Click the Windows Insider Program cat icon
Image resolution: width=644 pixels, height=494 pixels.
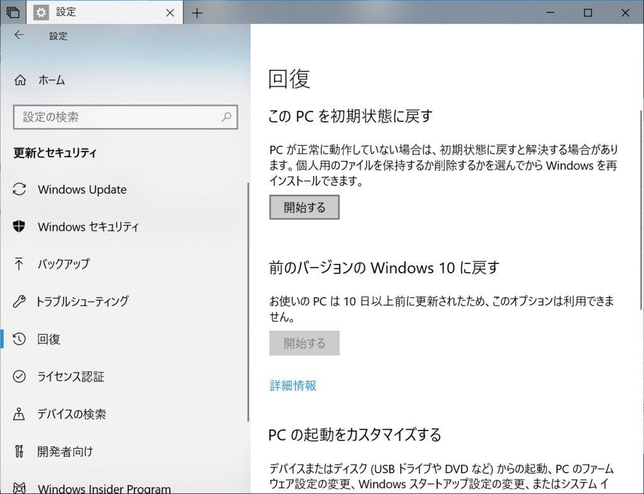[19, 488]
